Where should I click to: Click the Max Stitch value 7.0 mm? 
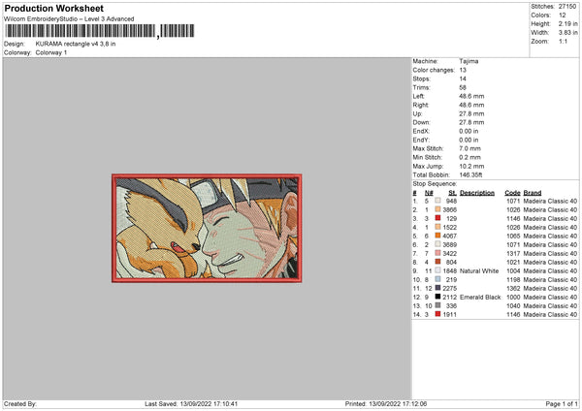coord(469,148)
